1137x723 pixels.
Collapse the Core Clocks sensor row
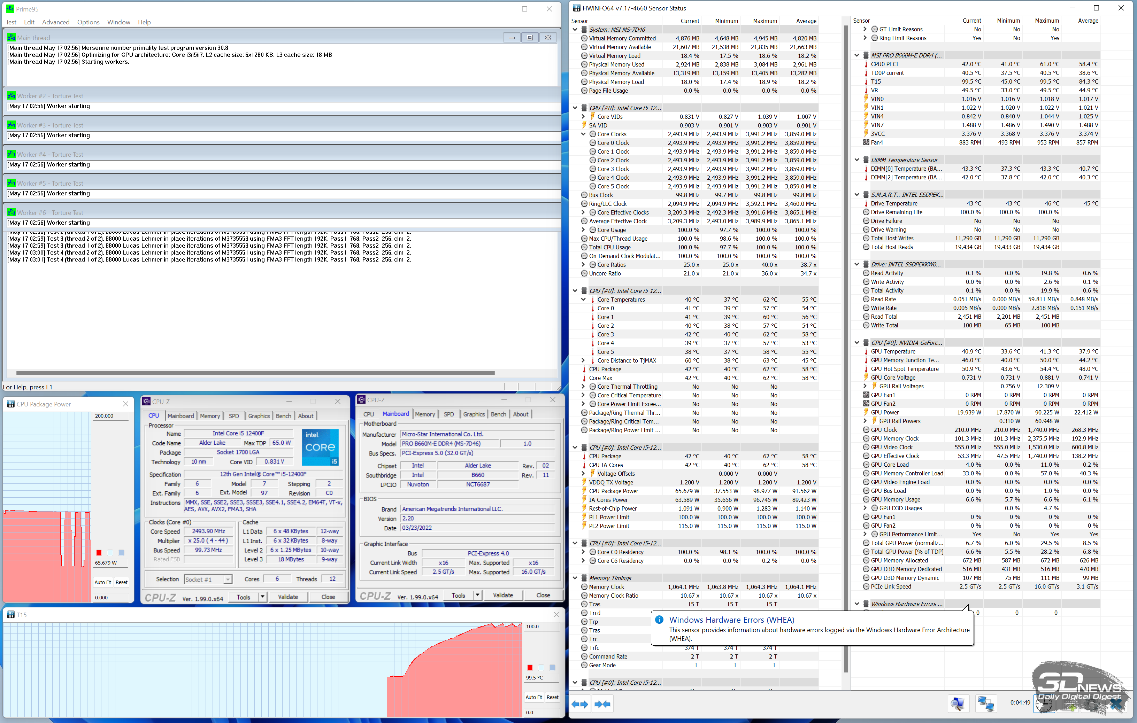pyautogui.click(x=583, y=134)
